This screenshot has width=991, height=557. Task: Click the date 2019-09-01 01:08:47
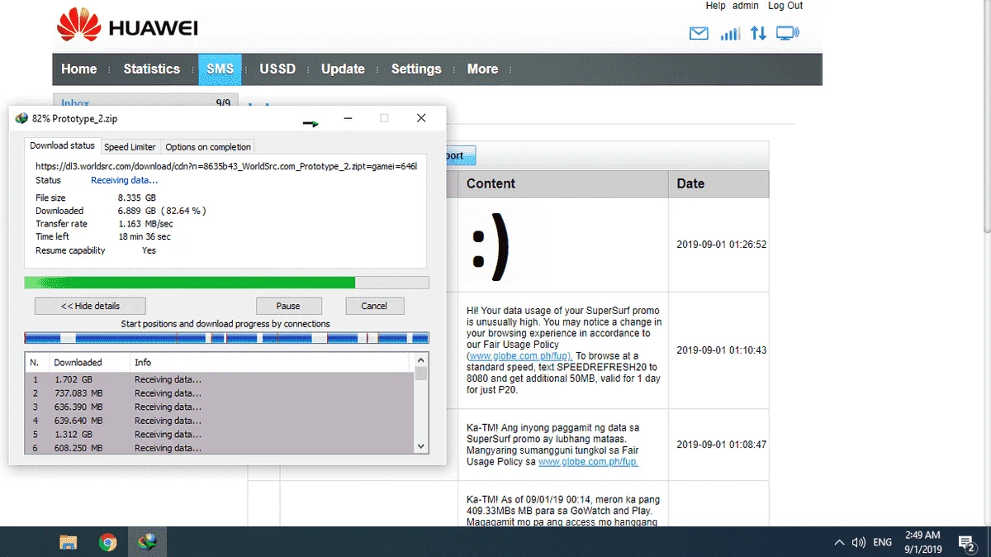722,445
